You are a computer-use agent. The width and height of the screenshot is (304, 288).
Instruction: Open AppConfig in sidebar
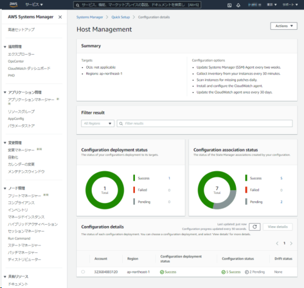click(16, 118)
